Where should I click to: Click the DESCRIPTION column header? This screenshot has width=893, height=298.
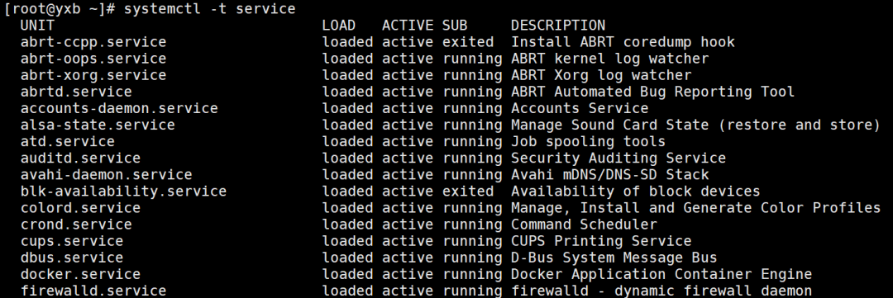[558, 26]
